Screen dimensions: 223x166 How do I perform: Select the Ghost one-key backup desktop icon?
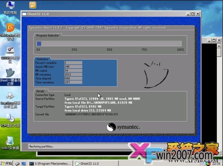[x=10, y=77]
